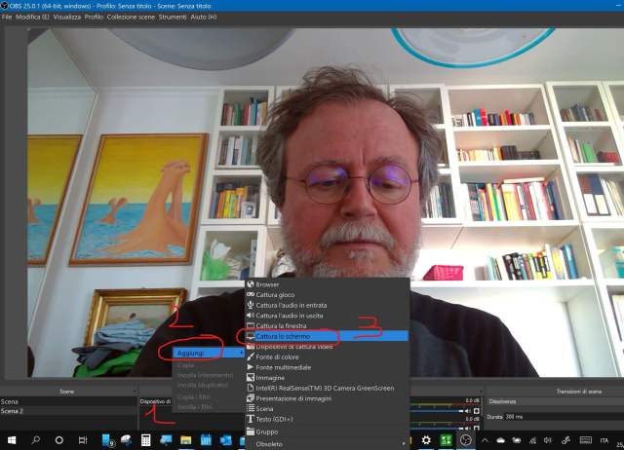Add Cattura l'audio in entrata source
The height and width of the screenshot is (450, 624).
pos(292,305)
